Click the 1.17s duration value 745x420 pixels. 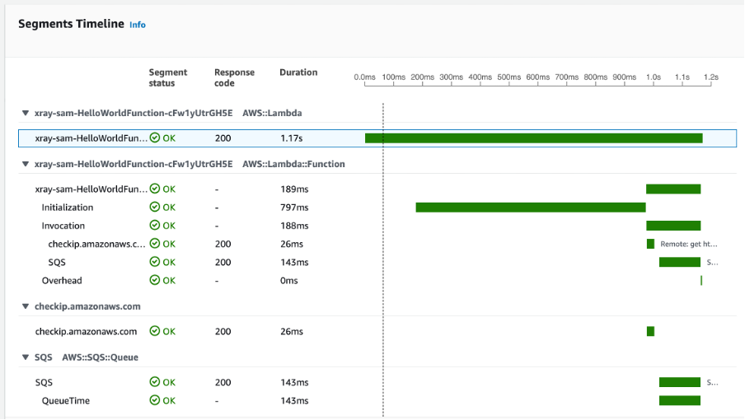point(291,138)
